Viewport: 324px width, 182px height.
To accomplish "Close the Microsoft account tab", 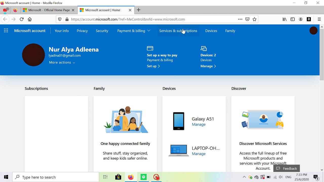I will [130, 10].
